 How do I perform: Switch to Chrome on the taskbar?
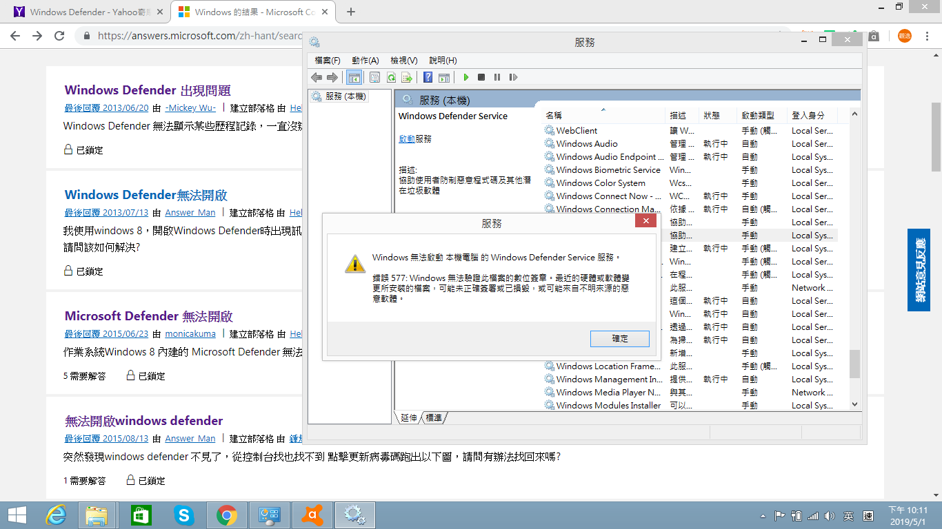(226, 515)
